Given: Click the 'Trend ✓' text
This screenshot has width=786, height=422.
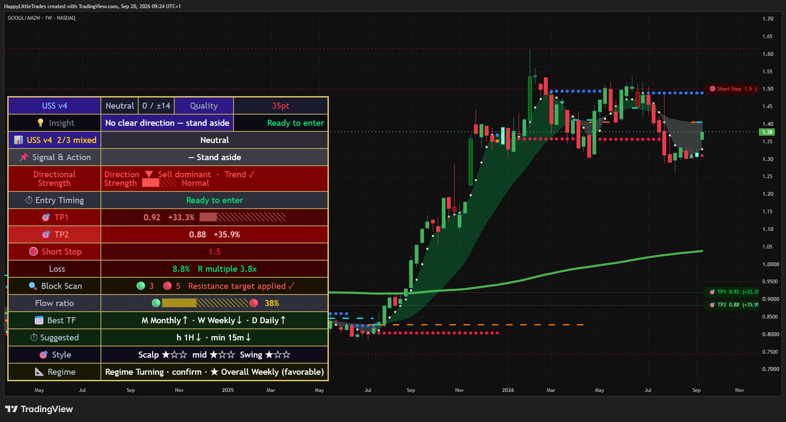Looking at the screenshot, I should click(240, 174).
